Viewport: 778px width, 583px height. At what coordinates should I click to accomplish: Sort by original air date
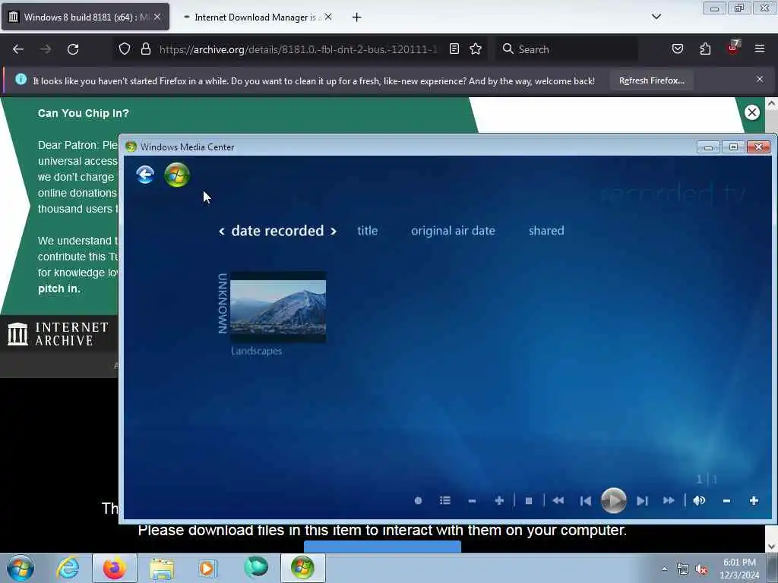[x=453, y=231]
